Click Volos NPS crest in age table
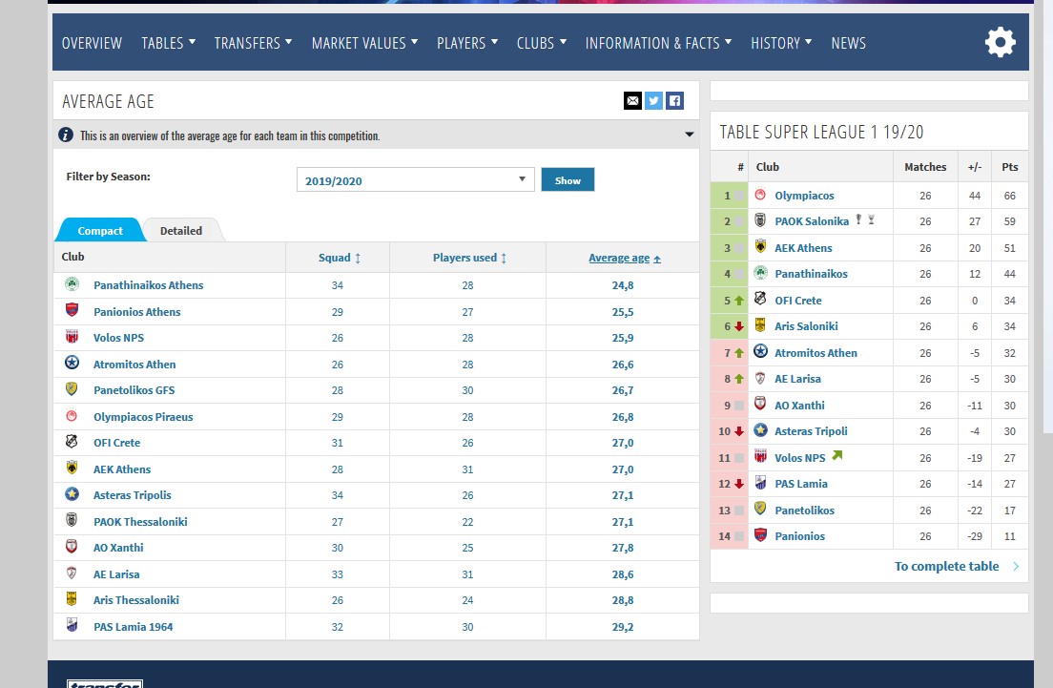 (x=72, y=337)
